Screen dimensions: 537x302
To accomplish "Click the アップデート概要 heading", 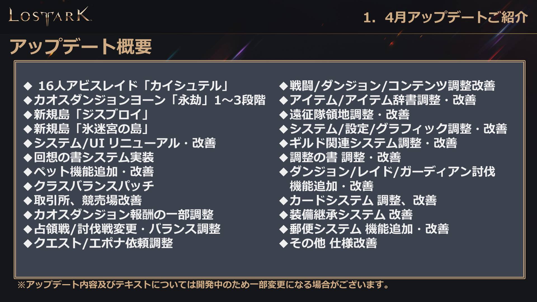I will click(x=81, y=47).
